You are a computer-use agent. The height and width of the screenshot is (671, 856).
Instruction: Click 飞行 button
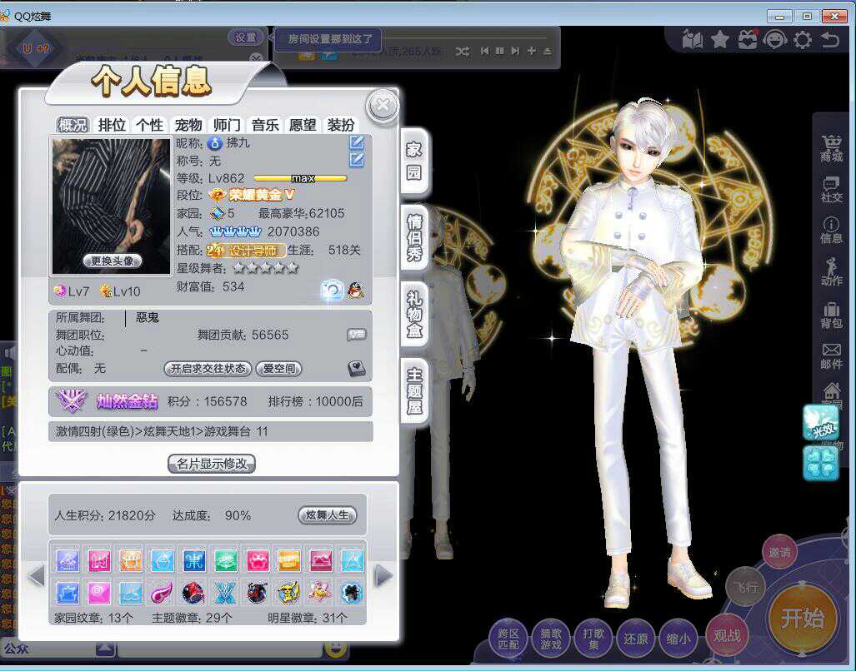[x=746, y=587]
